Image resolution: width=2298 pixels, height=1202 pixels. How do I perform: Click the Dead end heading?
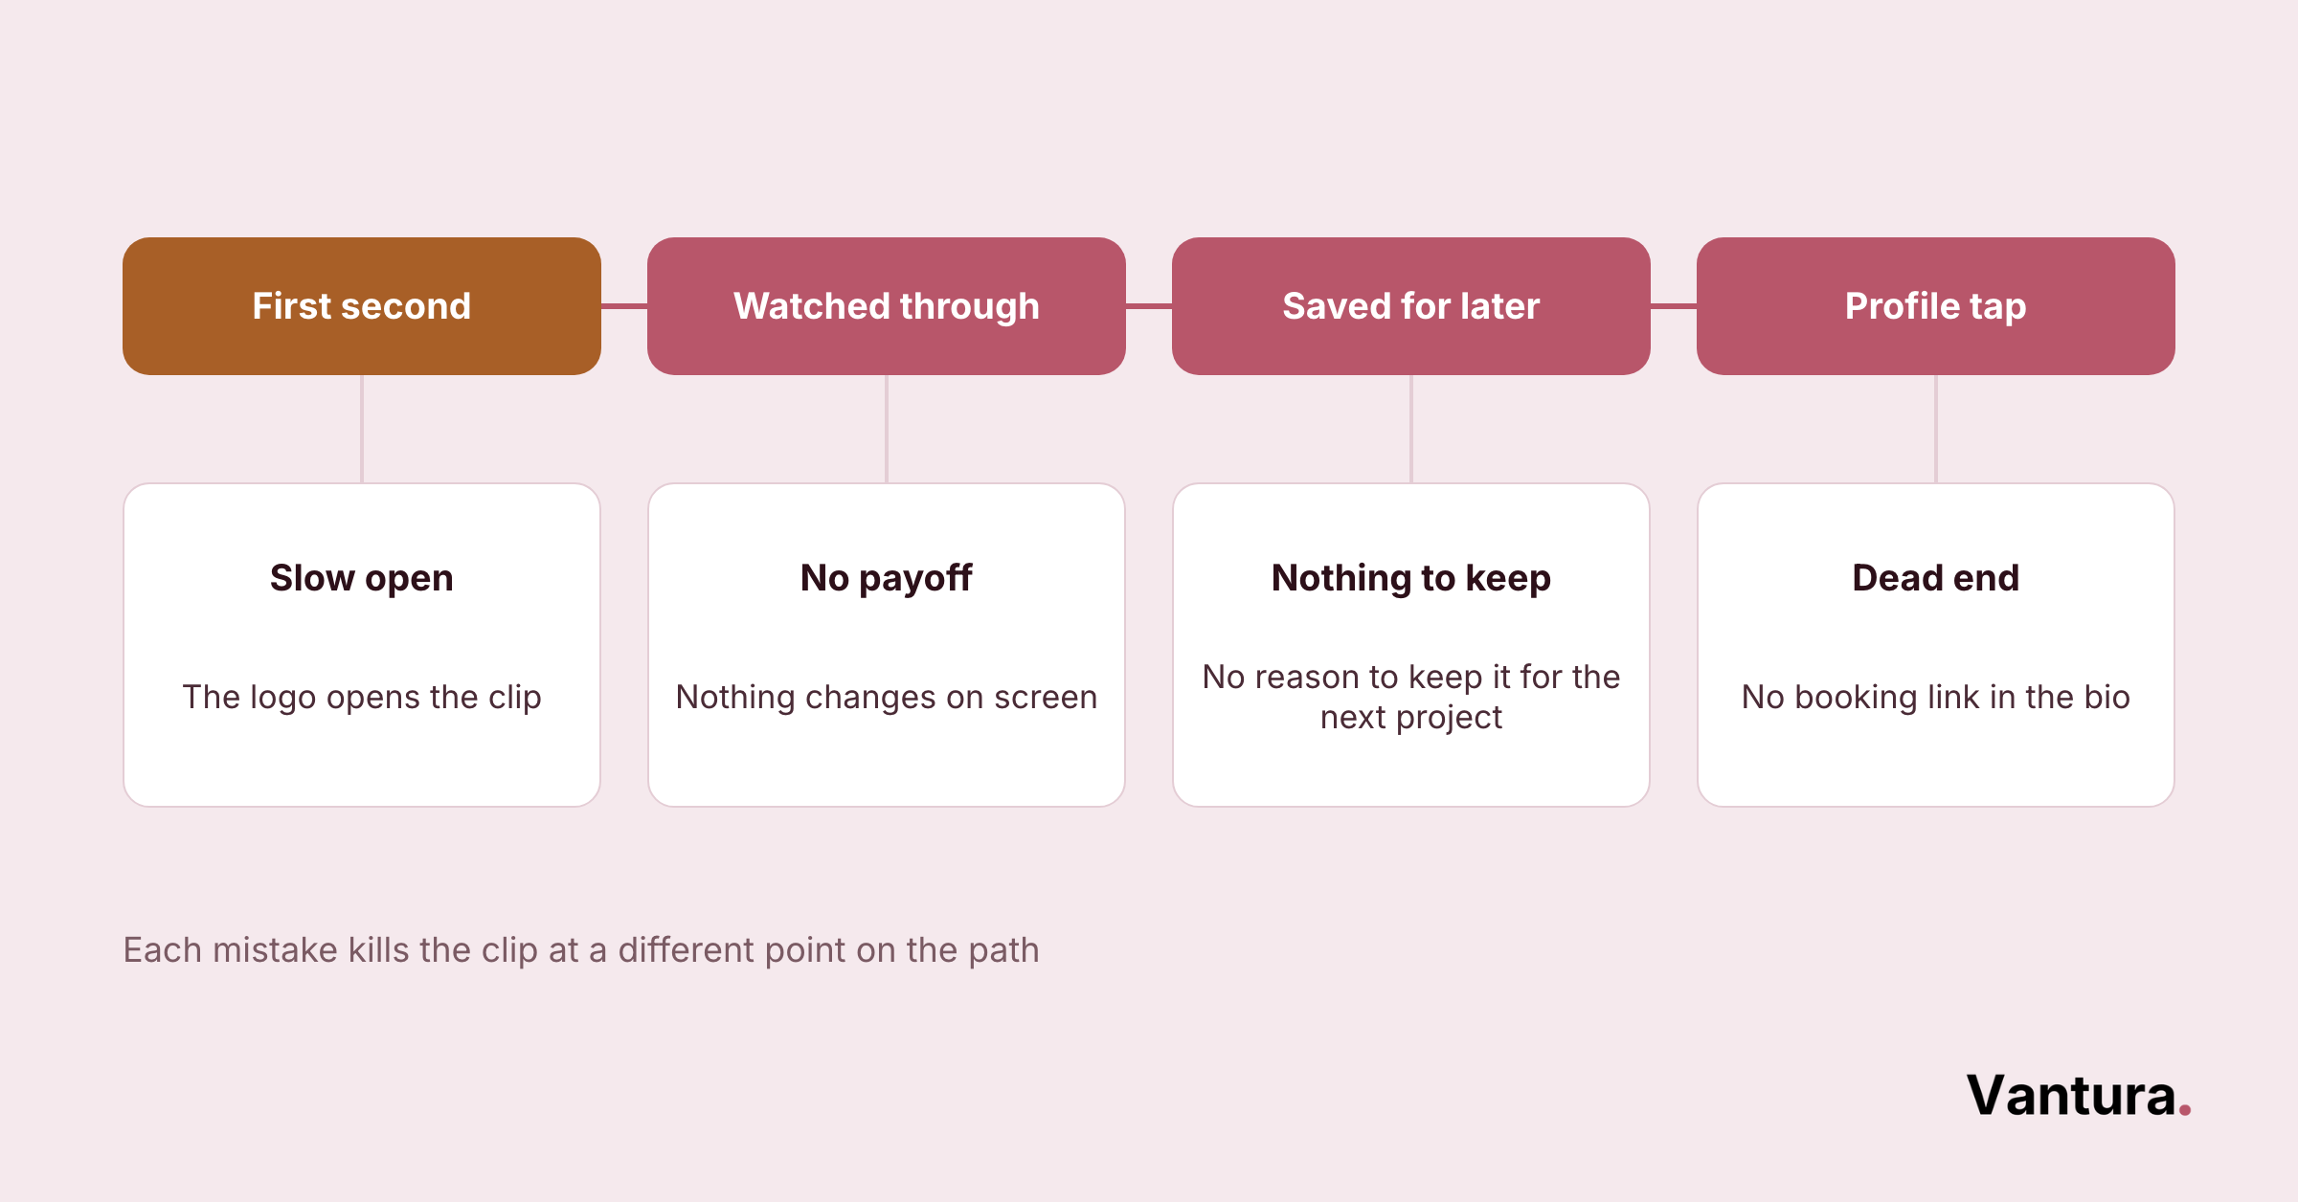tap(1936, 578)
